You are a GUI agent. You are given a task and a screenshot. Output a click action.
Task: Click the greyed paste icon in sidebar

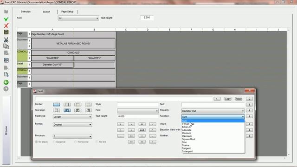click(x=6, y=53)
